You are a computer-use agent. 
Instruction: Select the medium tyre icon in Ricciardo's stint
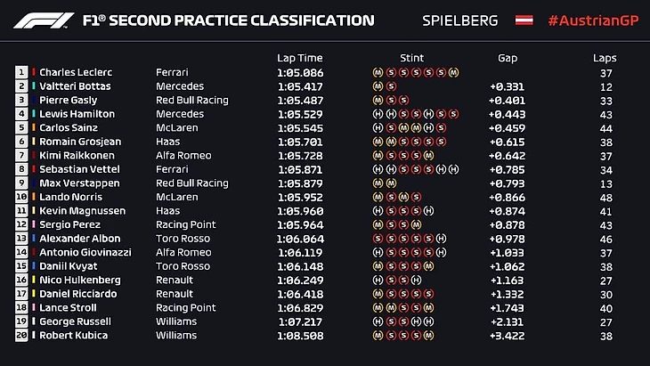pos(378,295)
